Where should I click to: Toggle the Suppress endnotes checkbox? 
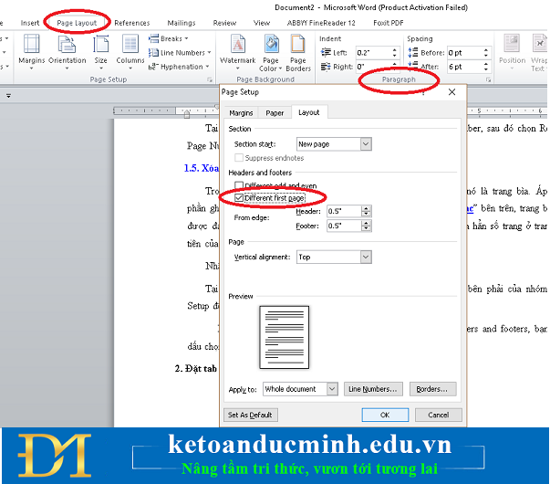click(239, 158)
